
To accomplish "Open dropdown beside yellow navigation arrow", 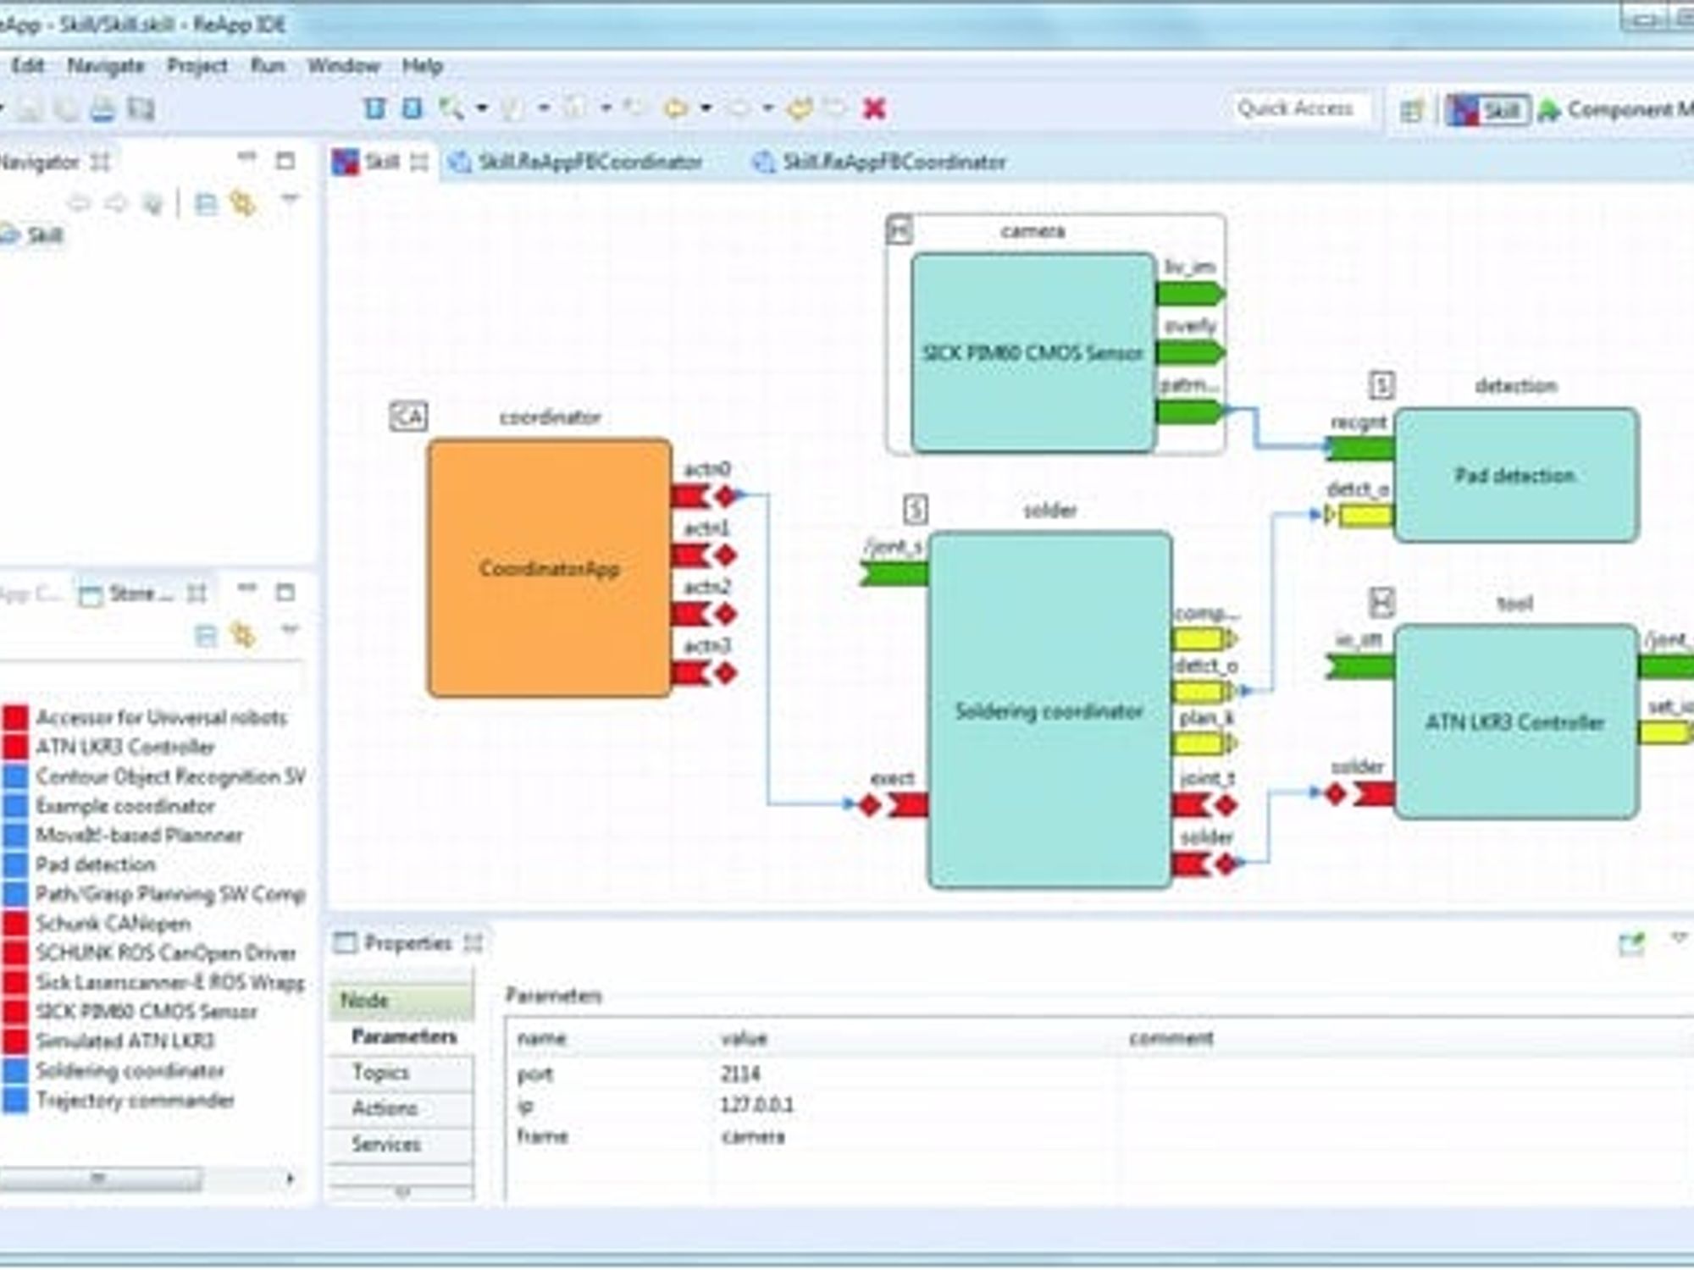I will pyautogui.click(x=705, y=108).
